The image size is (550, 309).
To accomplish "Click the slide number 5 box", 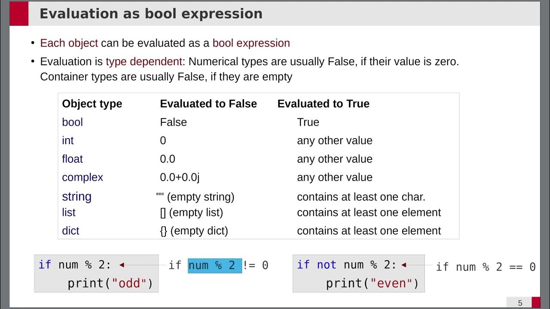I will click(519, 303).
